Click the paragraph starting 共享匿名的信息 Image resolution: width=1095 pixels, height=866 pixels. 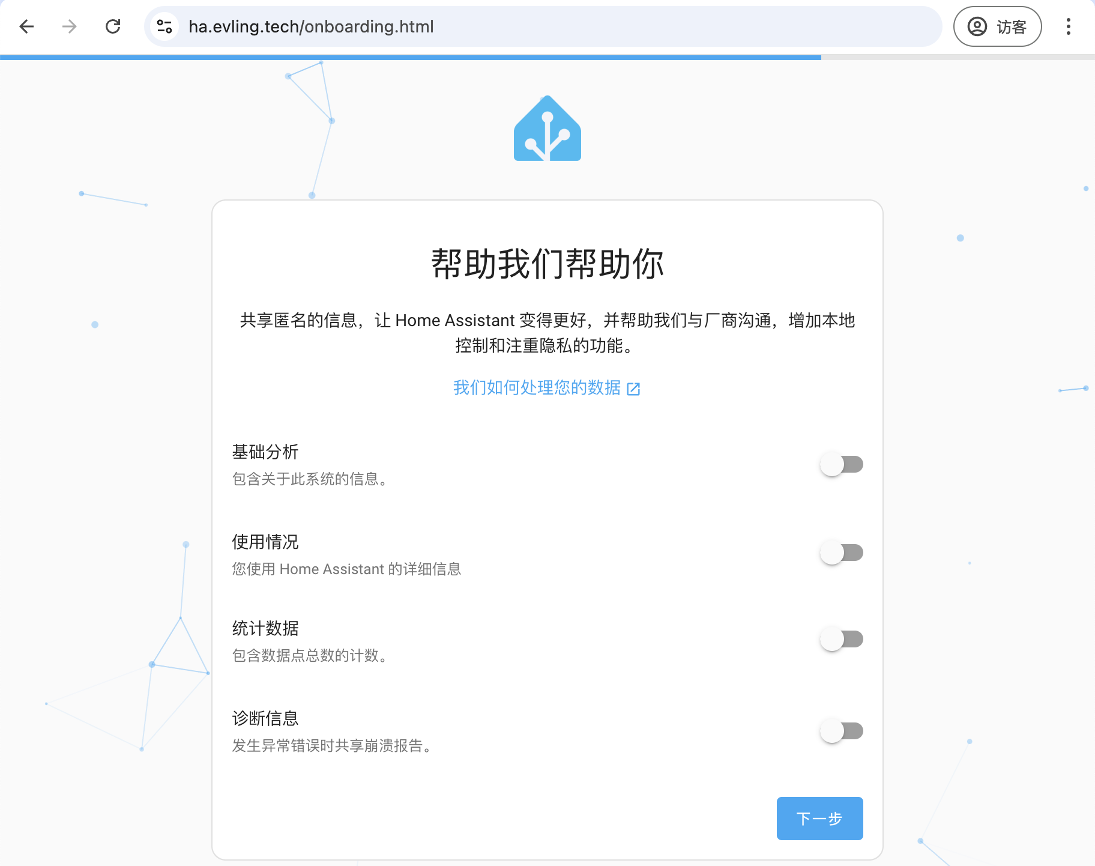(547, 333)
